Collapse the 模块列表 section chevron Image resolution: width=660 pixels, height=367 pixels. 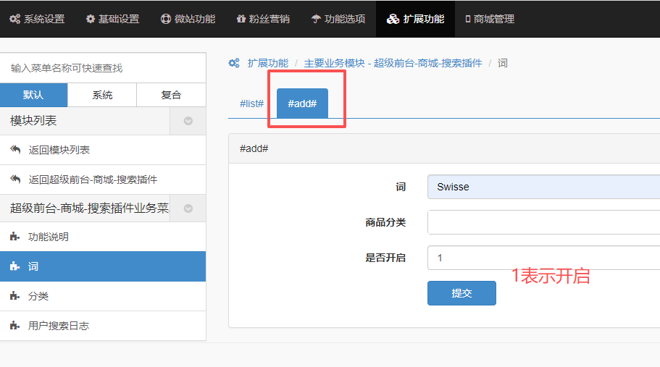188,121
